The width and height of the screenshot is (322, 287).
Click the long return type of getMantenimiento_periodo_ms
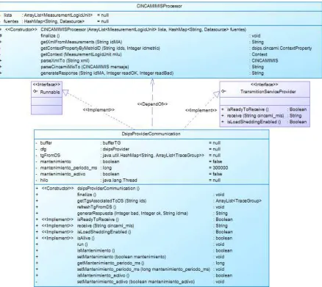coord(220,263)
